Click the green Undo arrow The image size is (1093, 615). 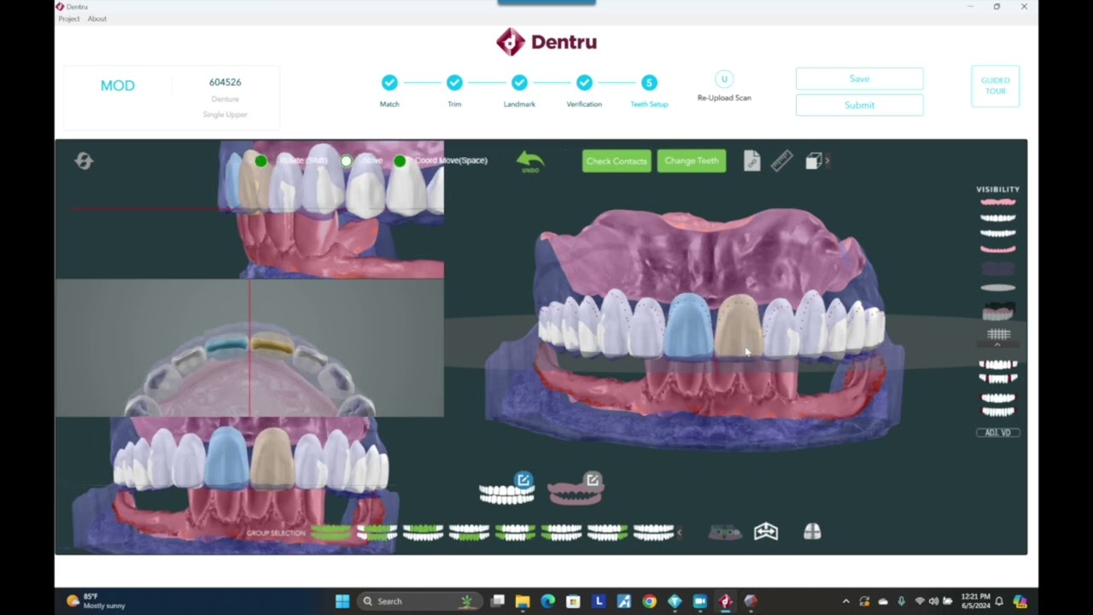pyautogui.click(x=530, y=161)
